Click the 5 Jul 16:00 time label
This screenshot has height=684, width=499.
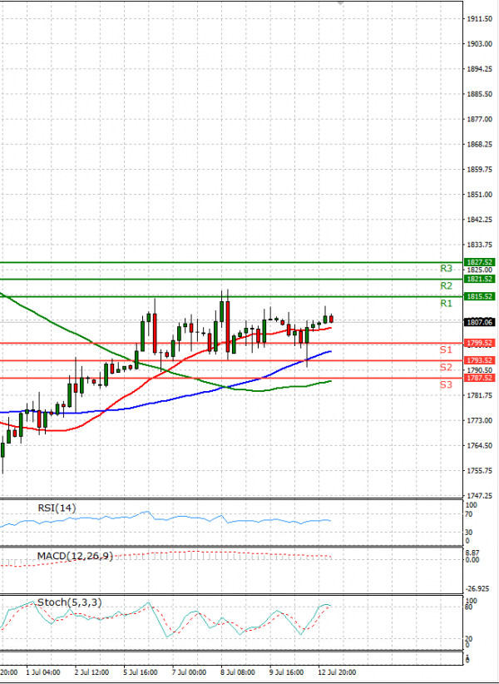pyautogui.click(x=141, y=672)
